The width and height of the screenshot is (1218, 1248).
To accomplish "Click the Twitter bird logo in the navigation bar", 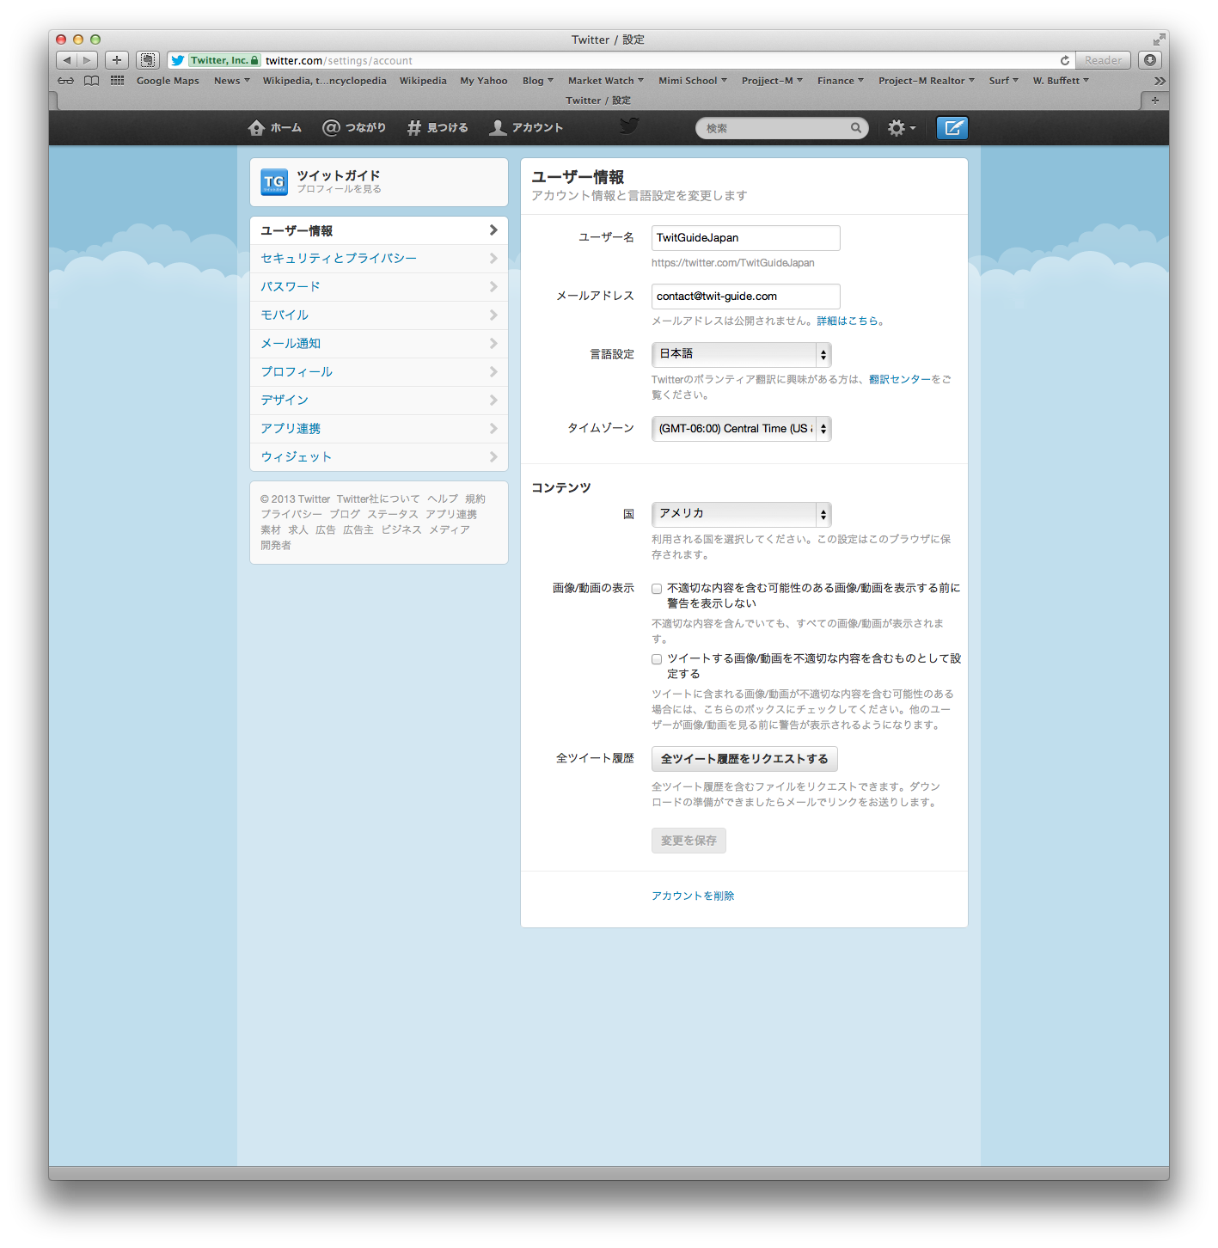I will (x=630, y=126).
